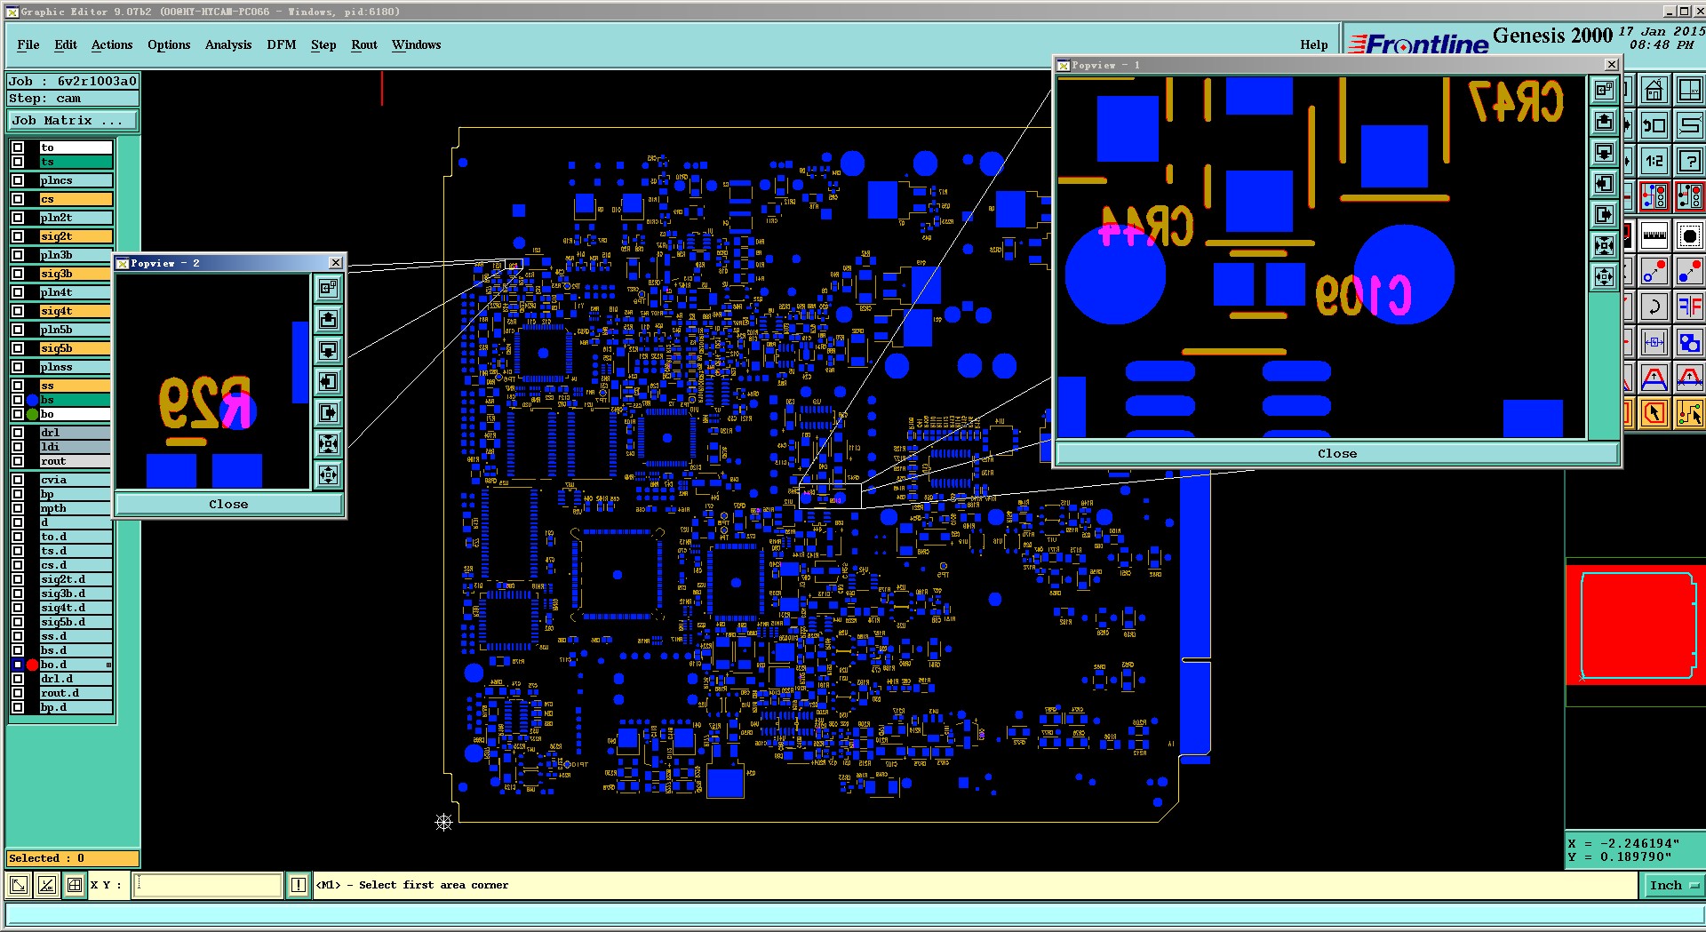Click the diagonal arrow coordinate icon
Screen dimensions: 1706x932
coord(18,885)
